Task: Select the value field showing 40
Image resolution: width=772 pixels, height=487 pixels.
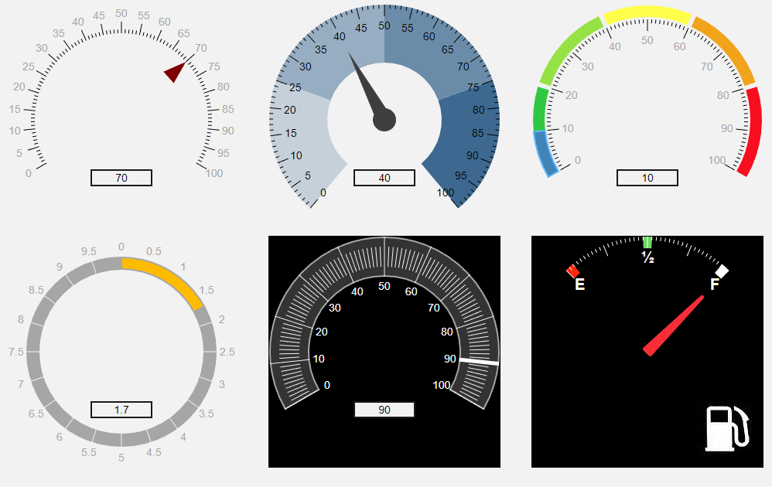Action: point(384,178)
